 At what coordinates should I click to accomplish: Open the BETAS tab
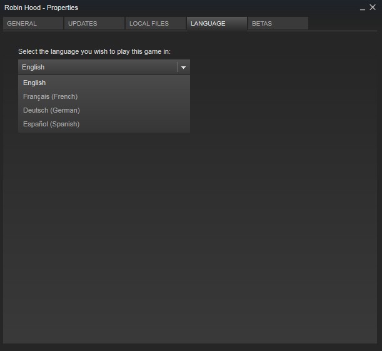[x=278, y=24]
